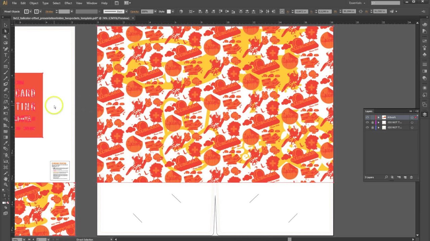
Task: Click the Stroke color swatch in control bar
Action: tap(36, 11)
